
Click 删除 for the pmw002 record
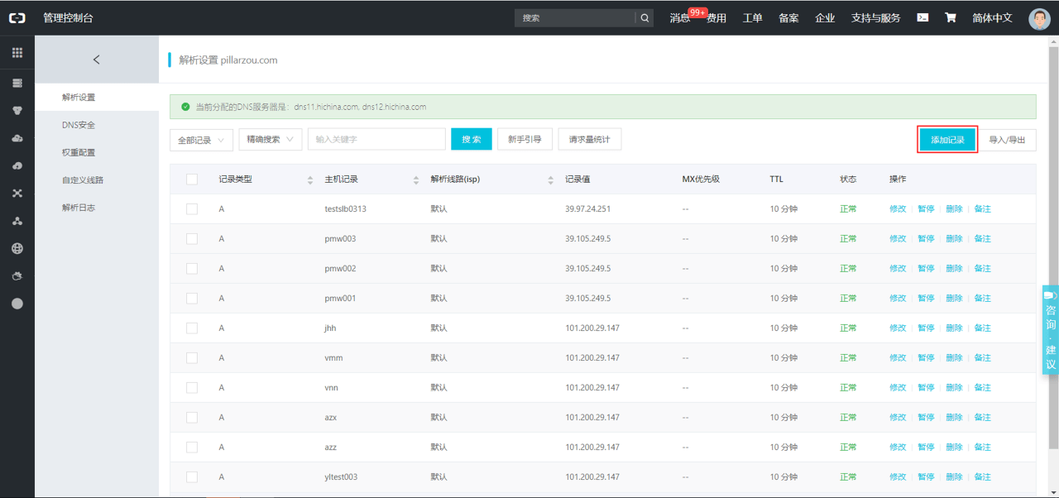tap(954, 269)
